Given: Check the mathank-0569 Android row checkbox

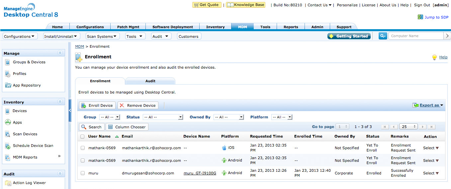Looking at the screenshot, I should pyautogui.click(x=83, y=160).
